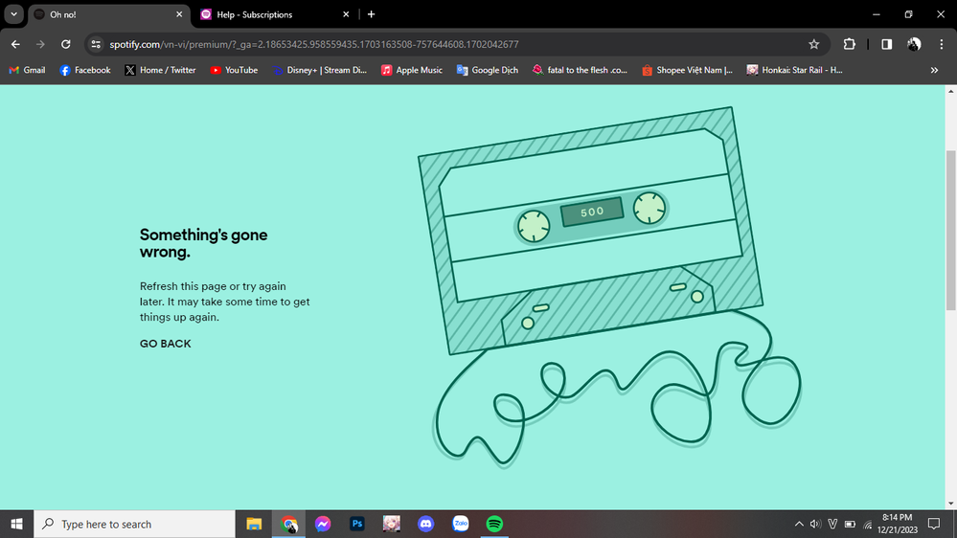957x538 pixels.
Task: Click the GO BACK link
Action: (x=166, y=344)
